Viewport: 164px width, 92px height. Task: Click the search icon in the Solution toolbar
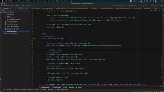[x=11, y=10]
